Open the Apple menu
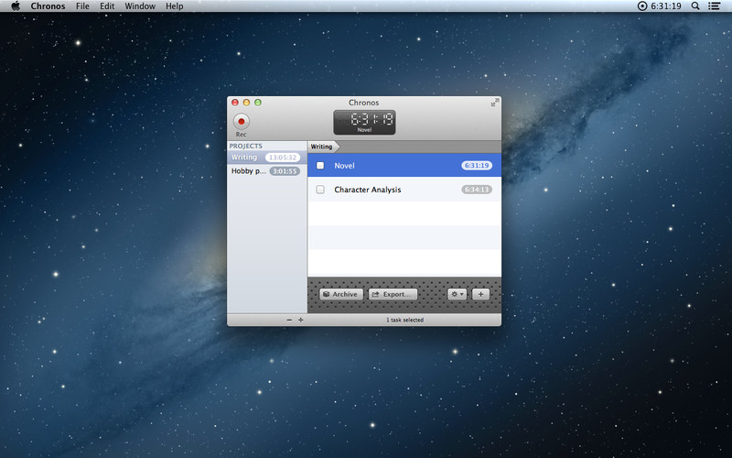 click(16, 6)
